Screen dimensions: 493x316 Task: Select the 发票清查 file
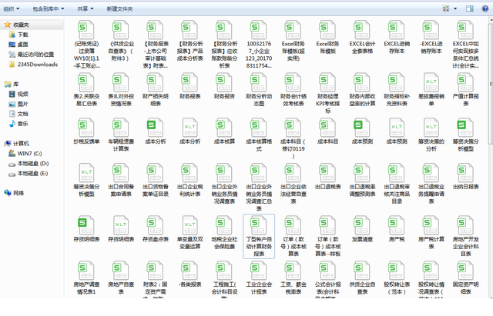[362, 229]
